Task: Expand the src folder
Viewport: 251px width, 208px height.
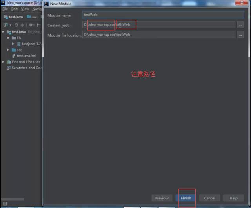Action: click(8, 50)
